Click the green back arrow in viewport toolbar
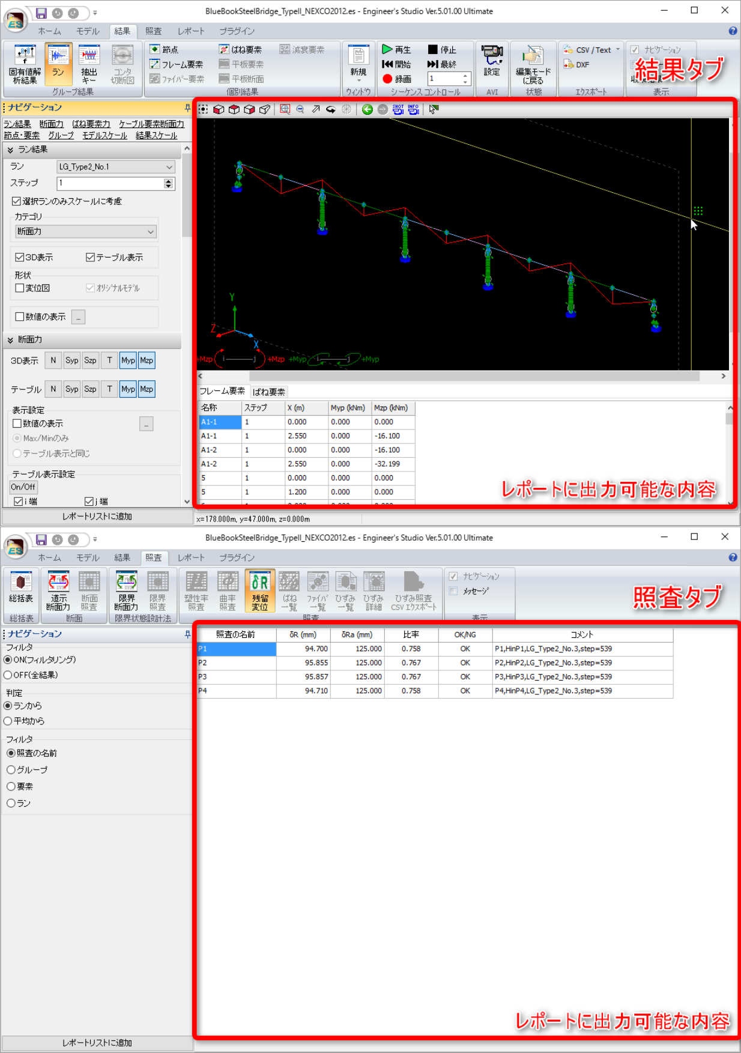The image size is (741, 1053). pyautogui.click(x=367, y=109)
